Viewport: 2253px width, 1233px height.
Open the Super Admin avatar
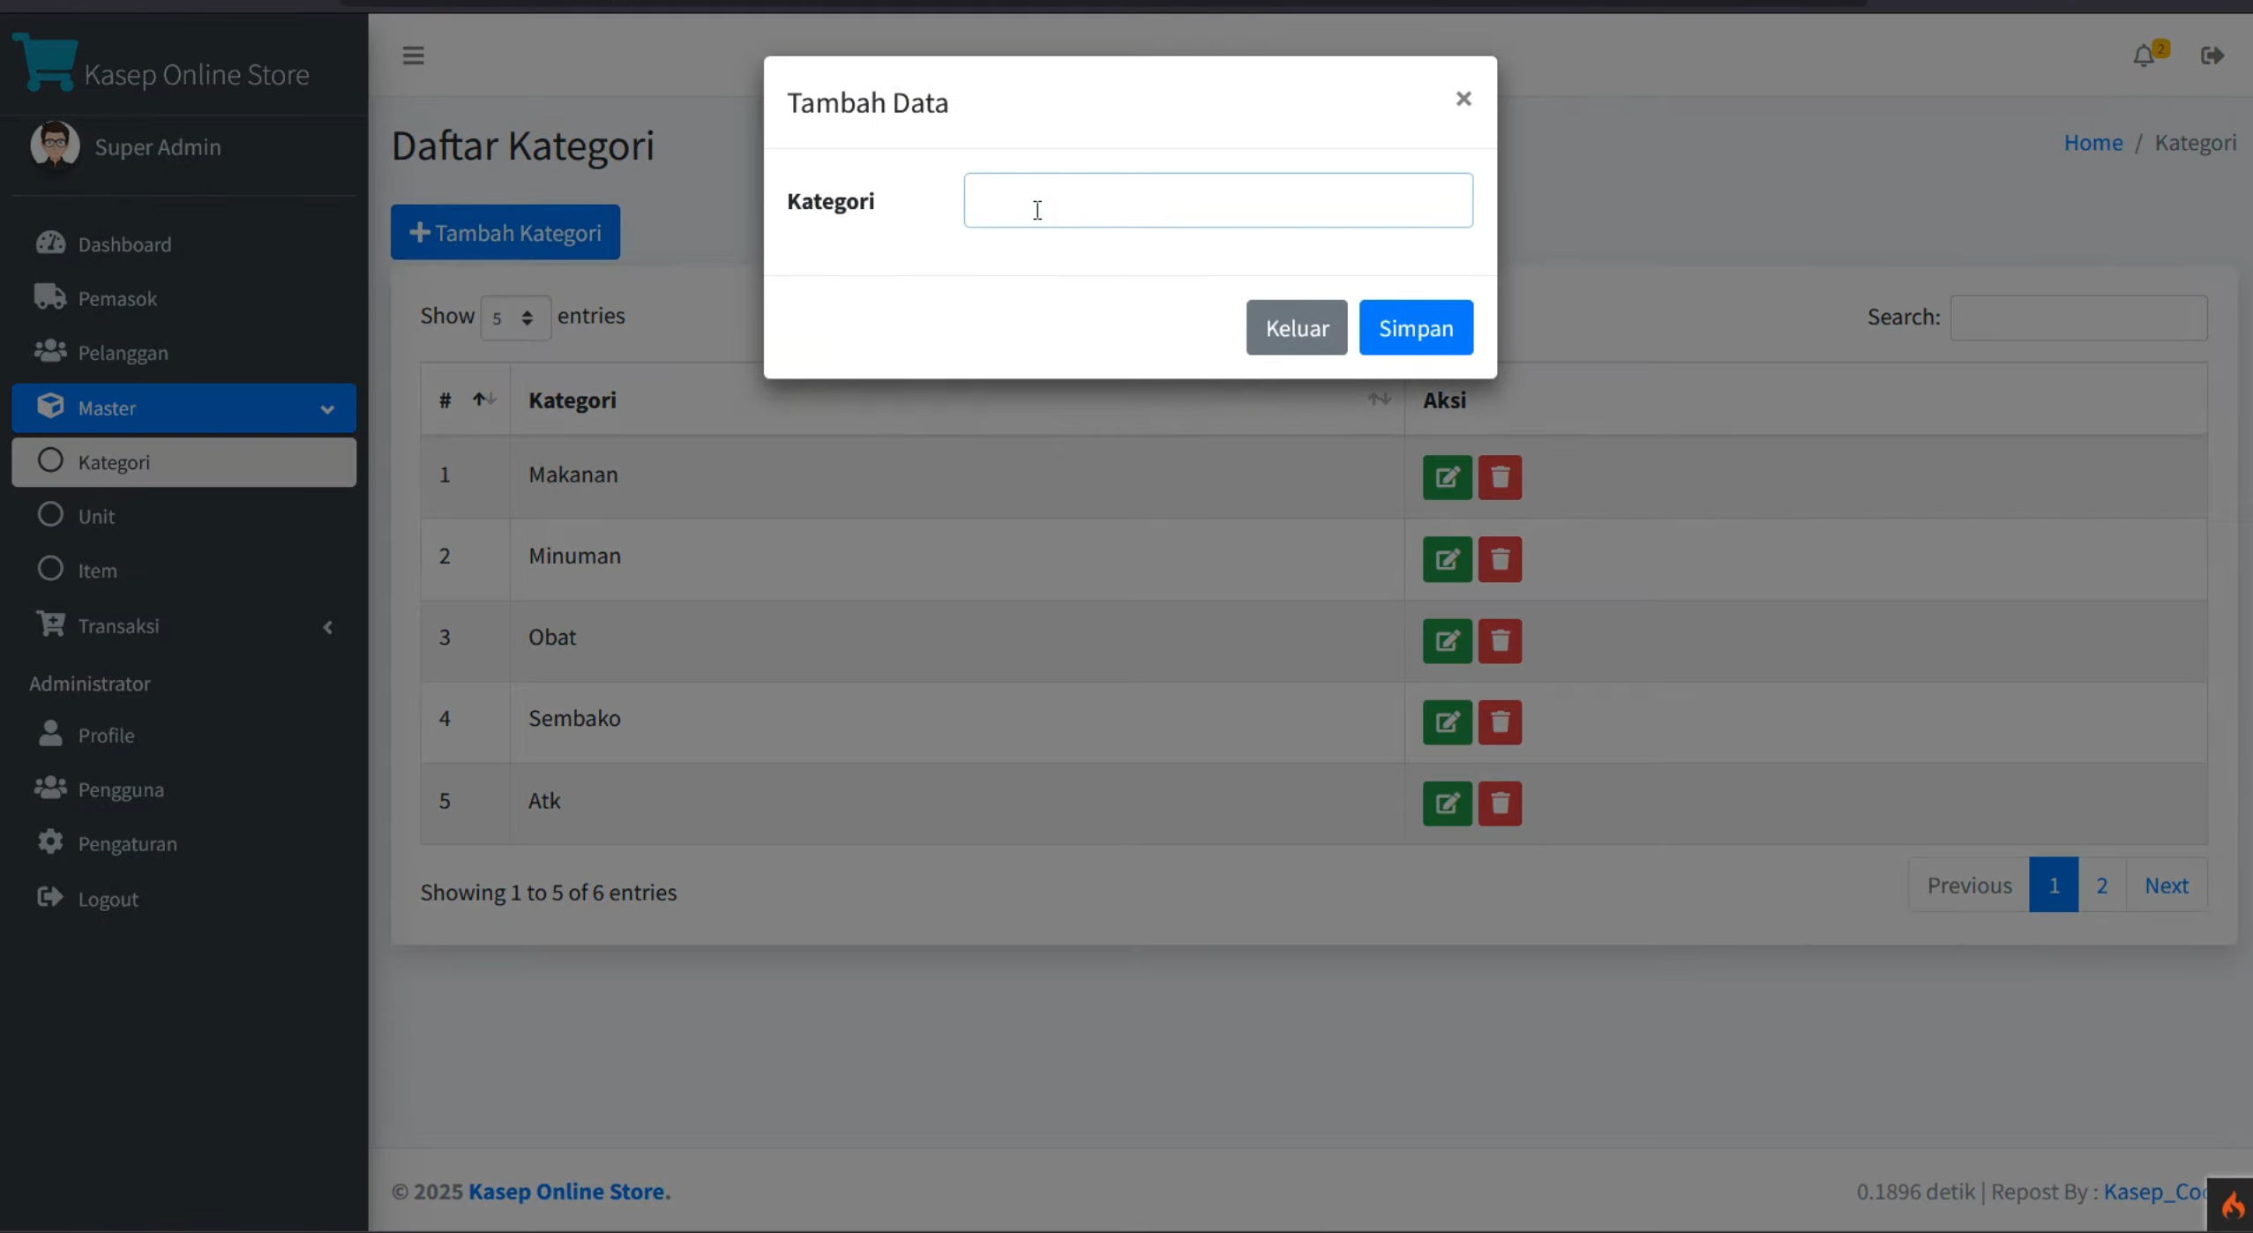[55, 145]
